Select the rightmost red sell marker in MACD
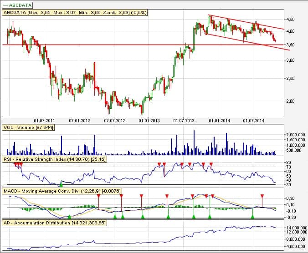The height and width of the screenshot is (253, 308). 262,196
